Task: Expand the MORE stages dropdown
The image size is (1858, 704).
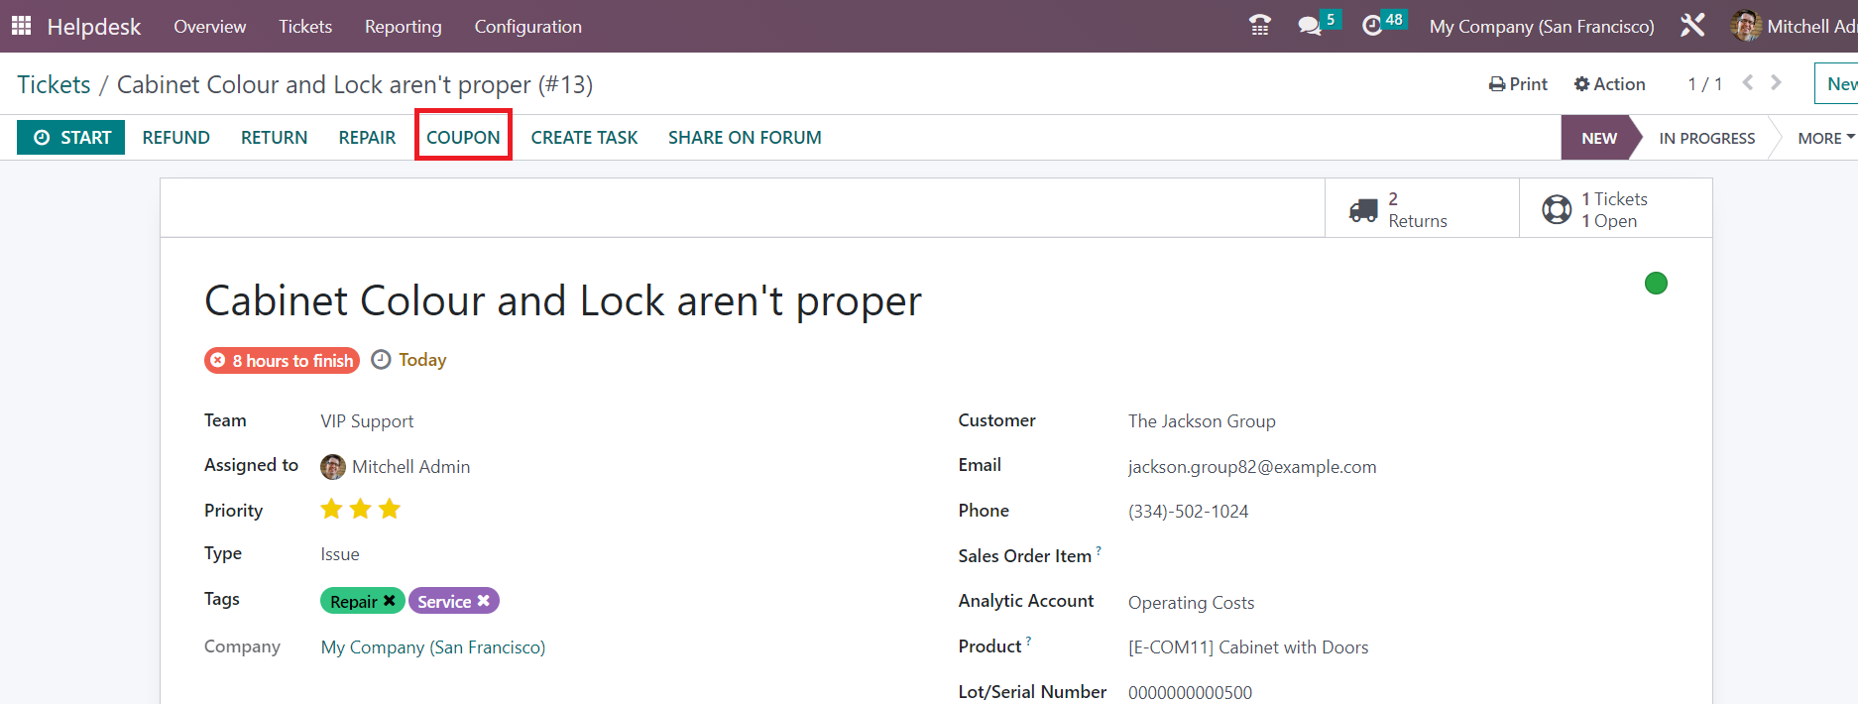Action: (1825, 138)
